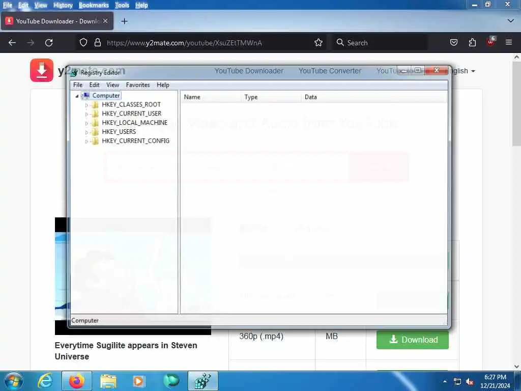Open Firefox History menu
Viewport: 521px width, 391px height.
[63, 5]
